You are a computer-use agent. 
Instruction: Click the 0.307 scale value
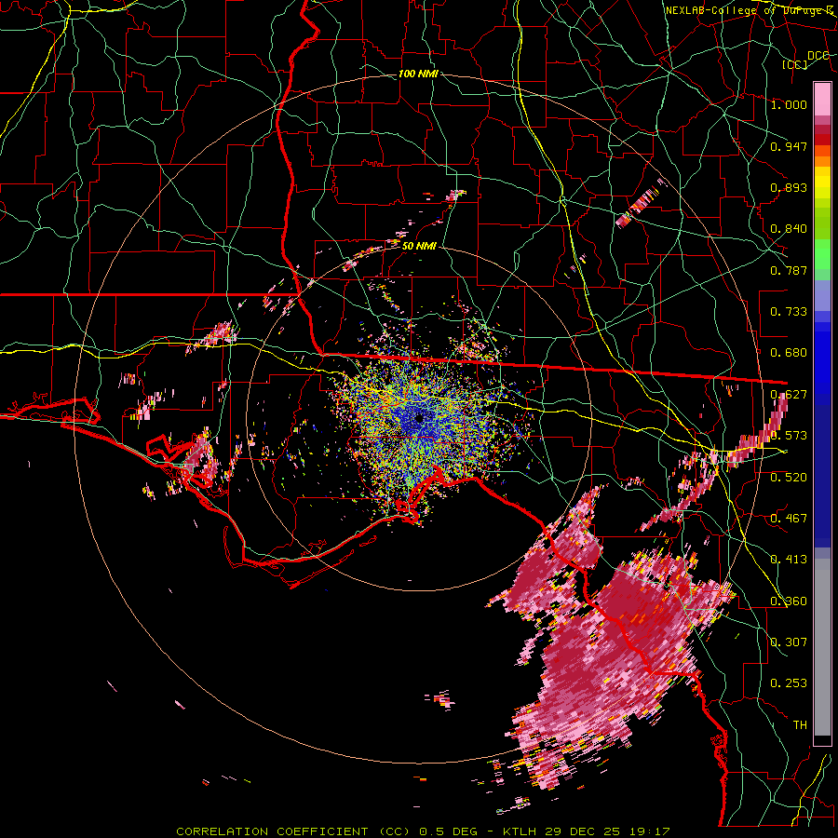coord(789,642)
